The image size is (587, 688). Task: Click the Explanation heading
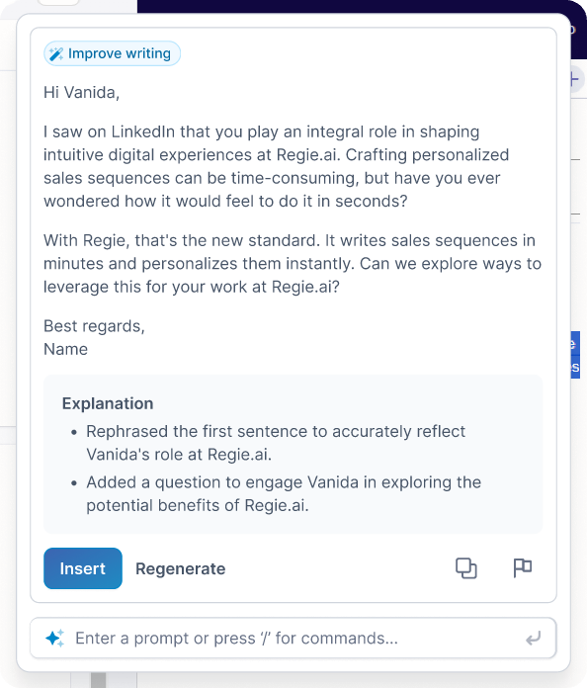pyautogui.click(x=108, y=403)
